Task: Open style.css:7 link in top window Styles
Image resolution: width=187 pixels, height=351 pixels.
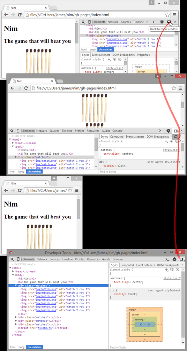Action: (x=114, y=68)
